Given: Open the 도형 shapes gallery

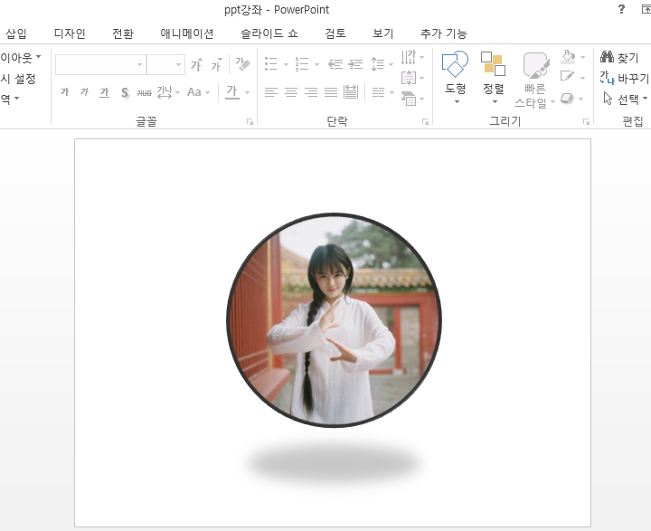Looking at the screenshot, I should (455, 77).
